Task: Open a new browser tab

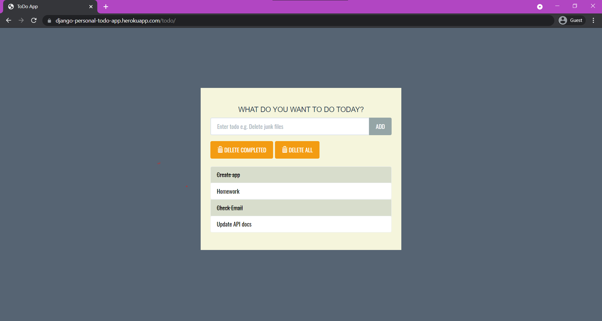Action: 106,6
